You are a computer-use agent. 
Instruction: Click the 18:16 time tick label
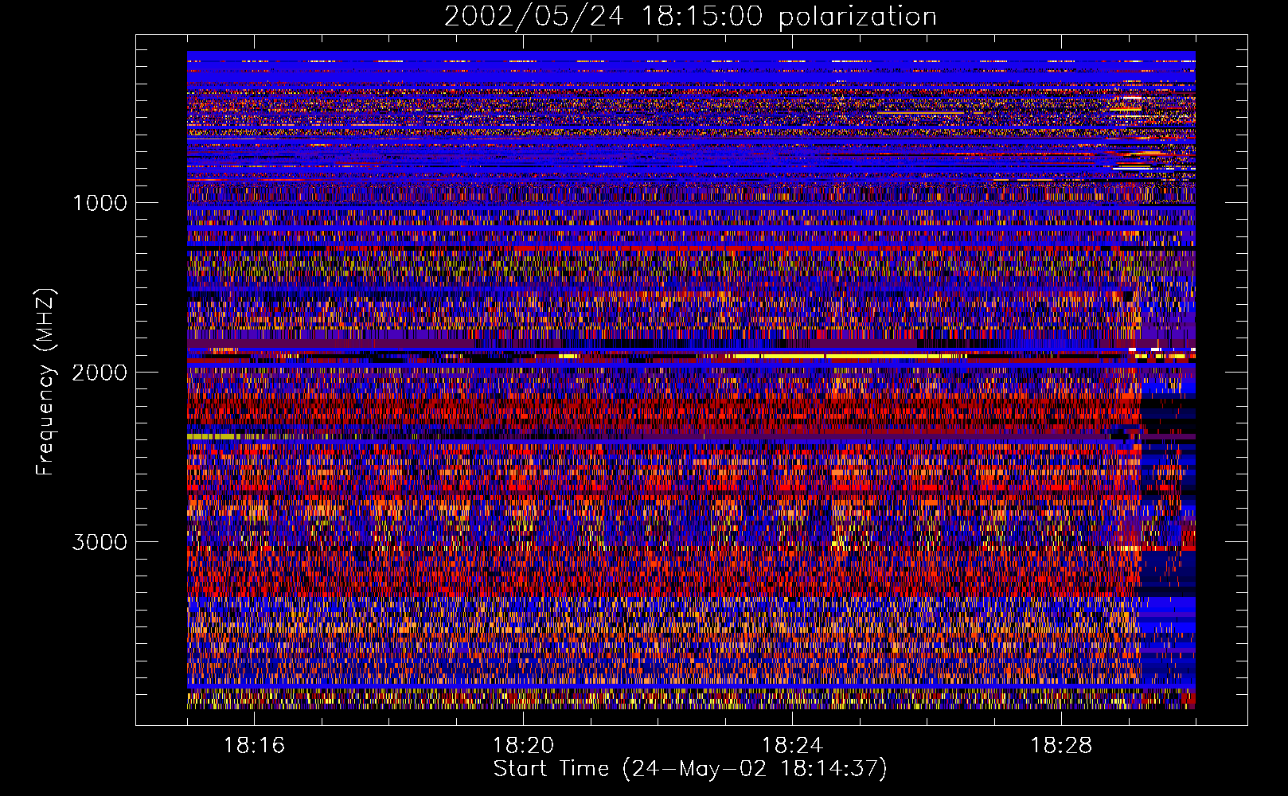click(x=254, y=746)
